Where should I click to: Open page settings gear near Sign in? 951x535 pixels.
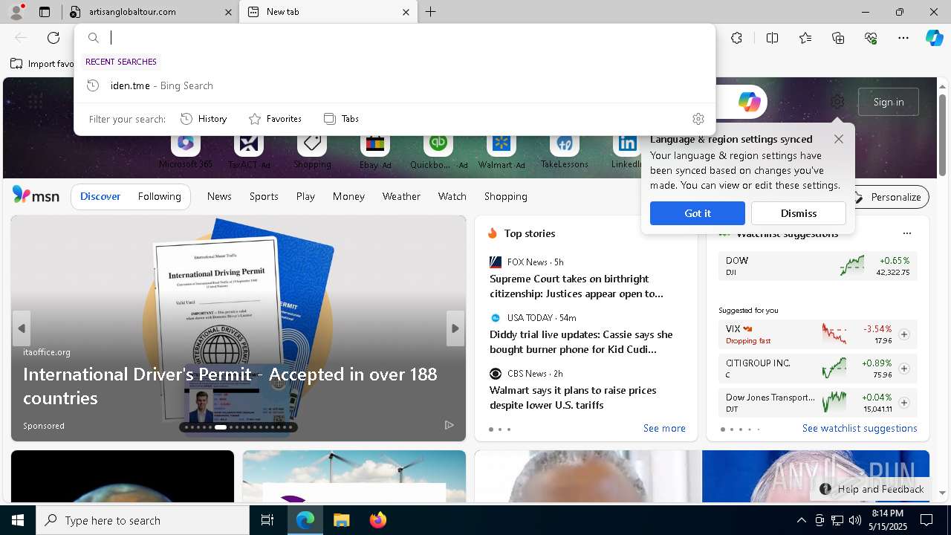[x=837, y=102]
